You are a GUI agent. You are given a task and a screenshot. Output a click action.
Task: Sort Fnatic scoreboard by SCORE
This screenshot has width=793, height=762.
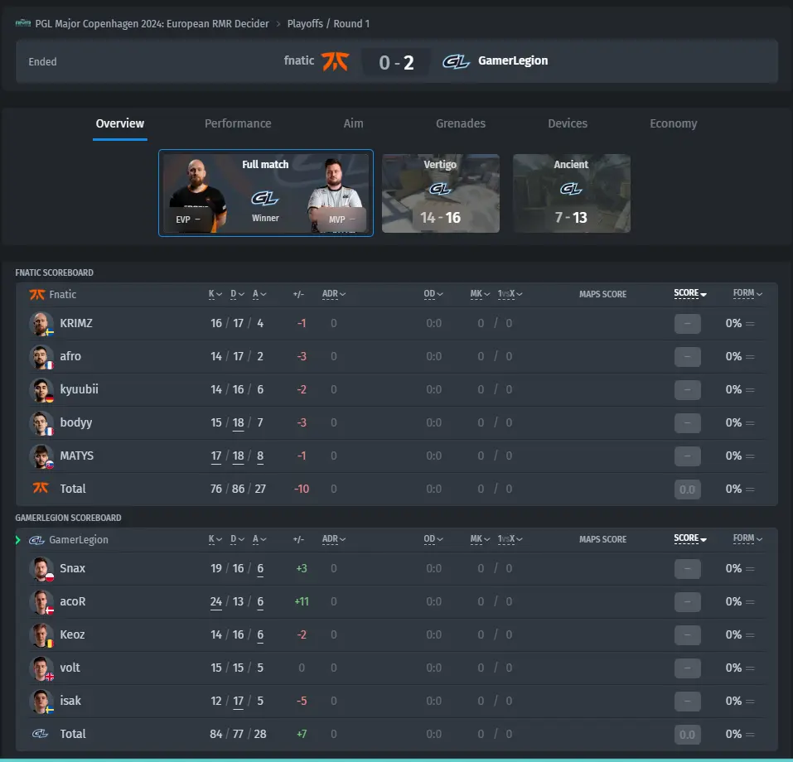click(x=689, y=293)
